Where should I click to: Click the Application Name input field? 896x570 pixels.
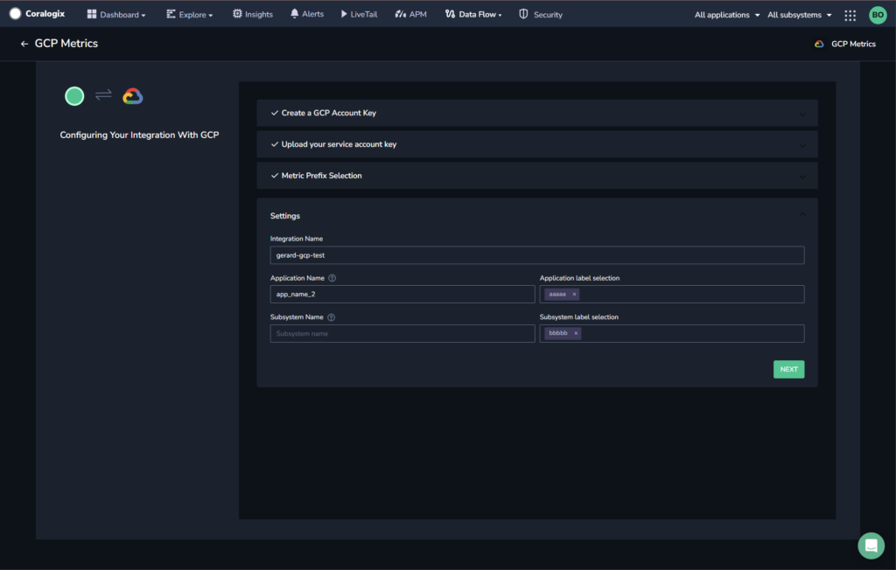pos(402,294)
